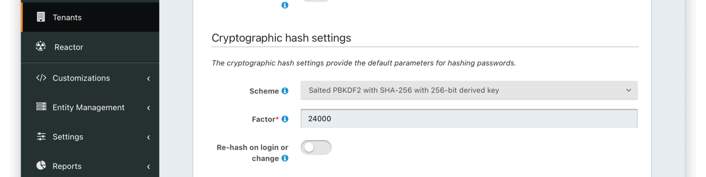Viewport: 706px width, 177px height.
Task: Expand the Reports submenu chevron
Action: pos(149,167)
